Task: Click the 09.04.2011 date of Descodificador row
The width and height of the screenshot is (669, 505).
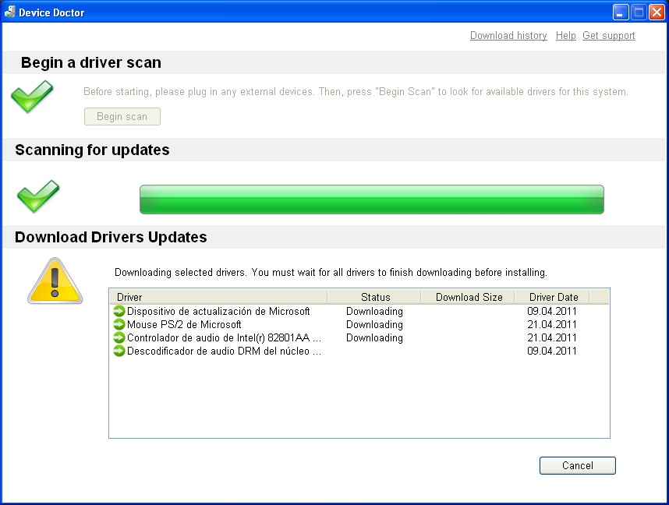Action: click(x=552, y=351)
